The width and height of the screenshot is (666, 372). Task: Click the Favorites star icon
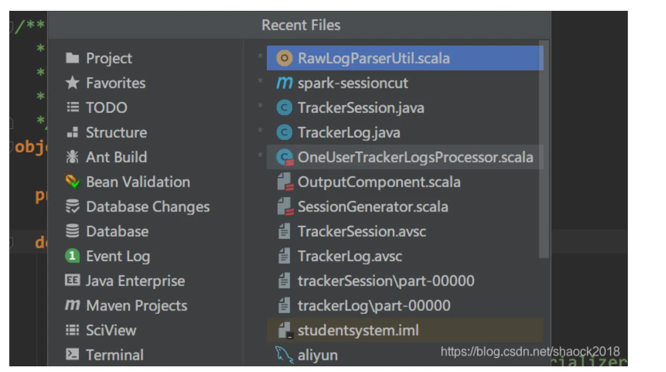click(73, 83)
